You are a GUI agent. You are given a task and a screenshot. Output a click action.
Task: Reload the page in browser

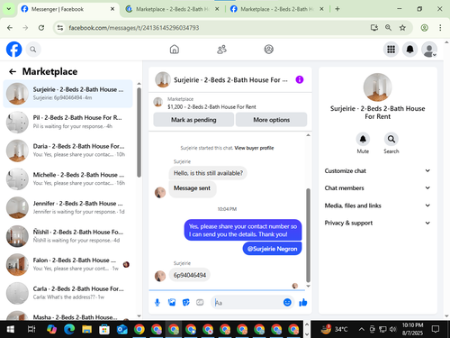coord(41,28)
